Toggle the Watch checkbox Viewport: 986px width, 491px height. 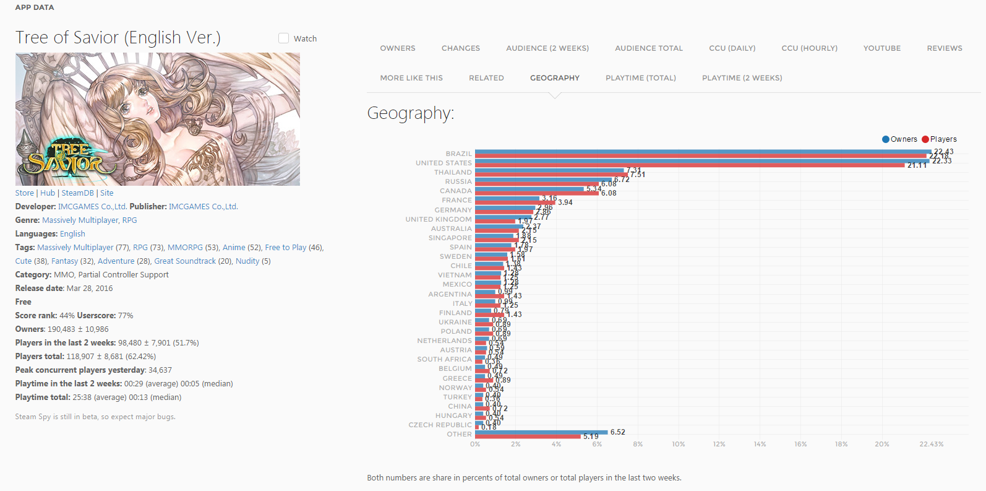284,38
